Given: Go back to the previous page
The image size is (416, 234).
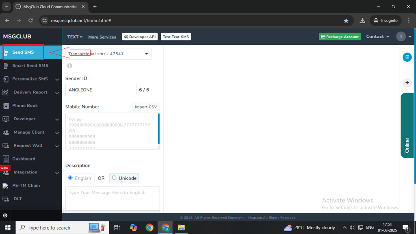Looking at the screenshot, I should pyautogui.click(x=7, y=20).
